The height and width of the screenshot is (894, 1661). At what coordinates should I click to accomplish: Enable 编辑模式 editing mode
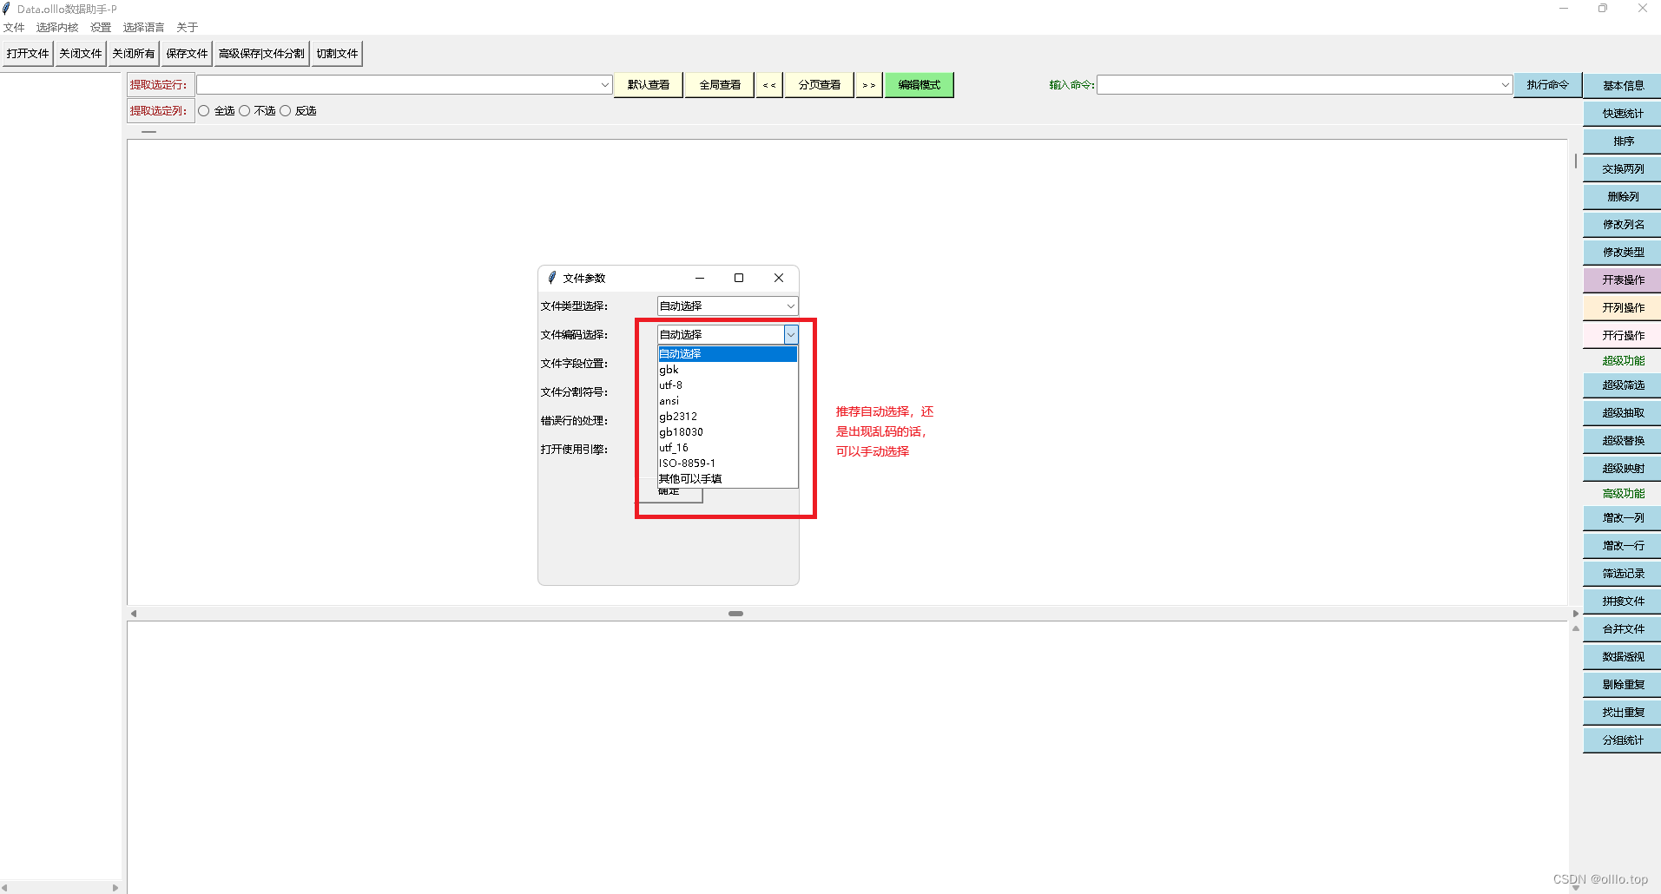[x=918, y=84]
